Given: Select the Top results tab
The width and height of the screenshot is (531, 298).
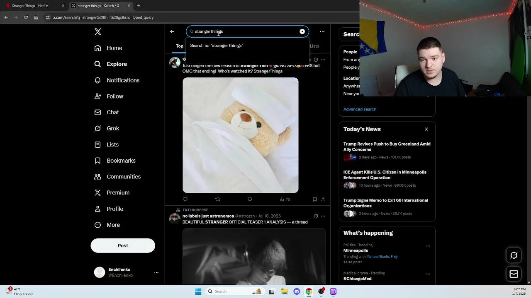Looking at the screenshot, I should tap(180, 46).
